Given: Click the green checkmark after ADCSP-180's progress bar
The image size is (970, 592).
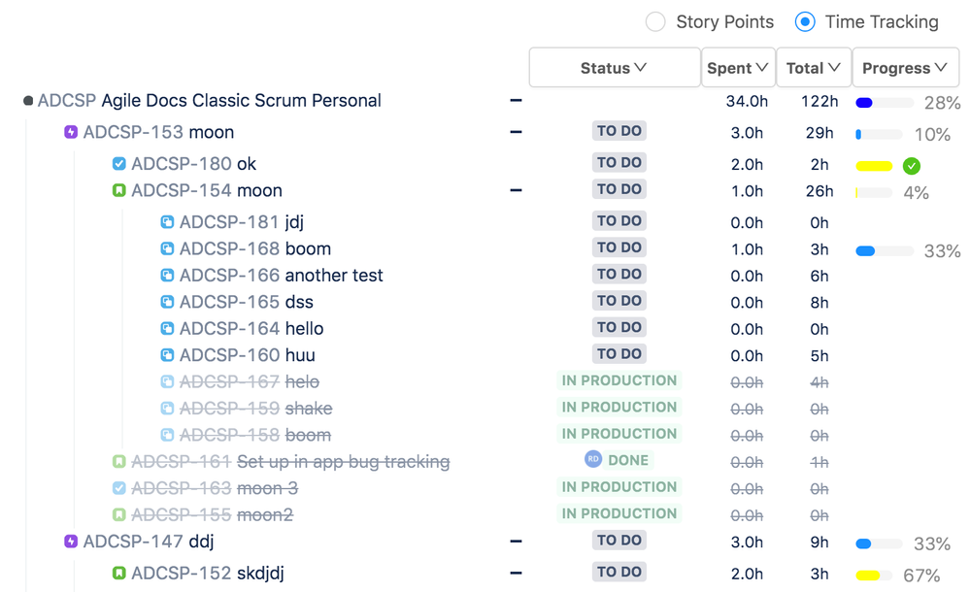Looking at the screenshot, I should [911, 166].
